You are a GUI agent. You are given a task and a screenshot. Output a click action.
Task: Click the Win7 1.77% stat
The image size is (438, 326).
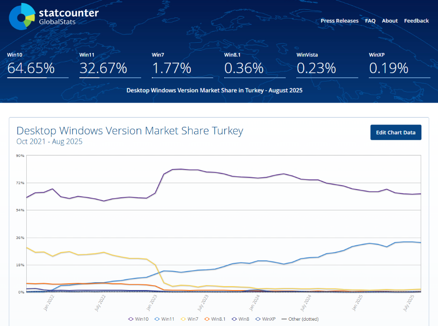[182, 65]
